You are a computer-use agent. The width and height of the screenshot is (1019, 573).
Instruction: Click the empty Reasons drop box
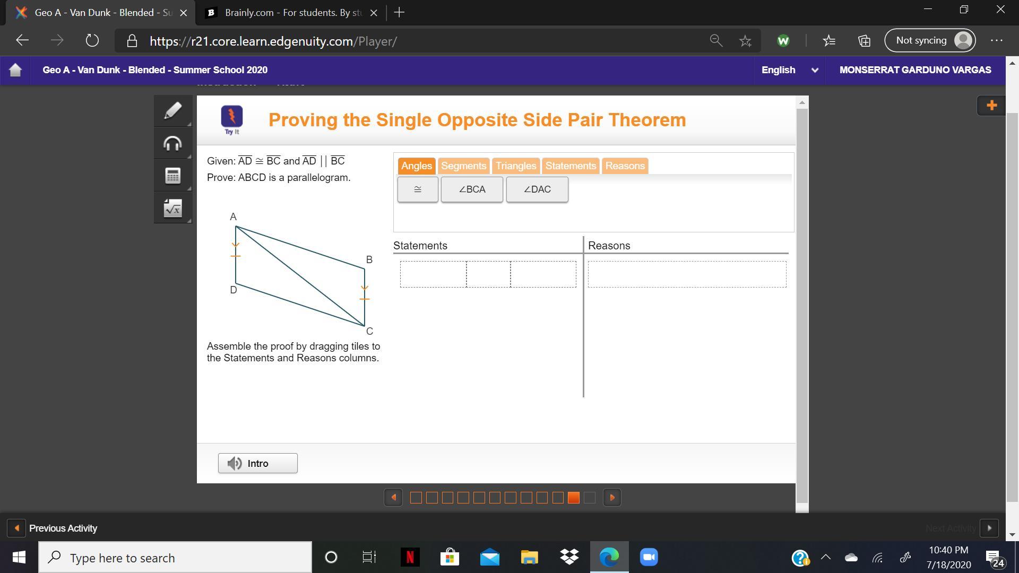(x=687, y=274)
